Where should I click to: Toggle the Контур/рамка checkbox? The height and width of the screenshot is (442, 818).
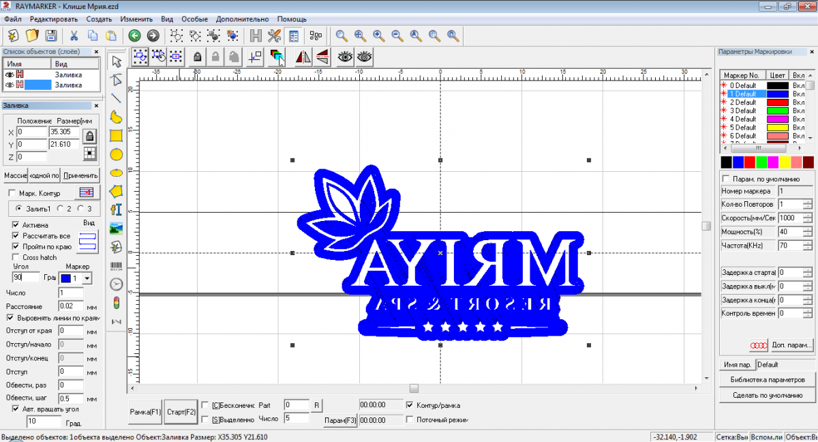410,404
